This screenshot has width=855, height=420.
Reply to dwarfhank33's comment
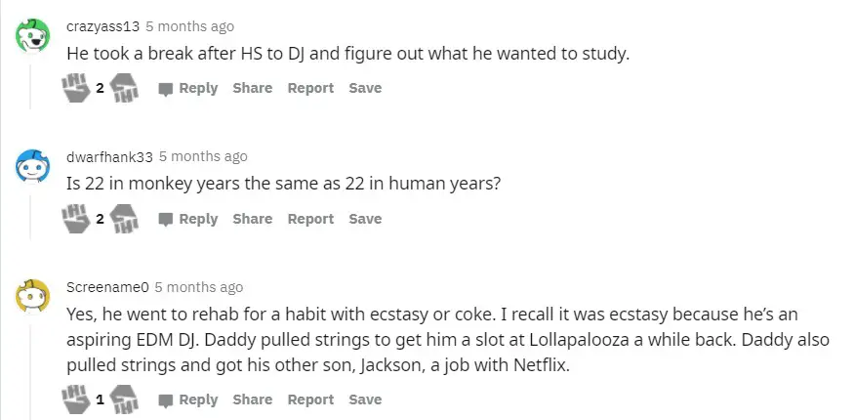tap(188, 219)
